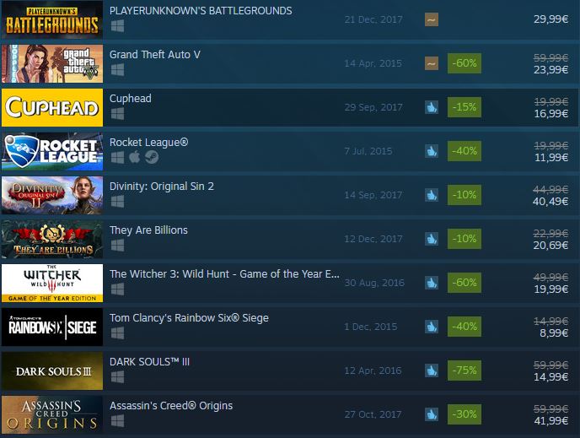Viewport: 580px width, 438px height.
Task: Click the Windows icon under Rocket League title
Action: point(118,158)
